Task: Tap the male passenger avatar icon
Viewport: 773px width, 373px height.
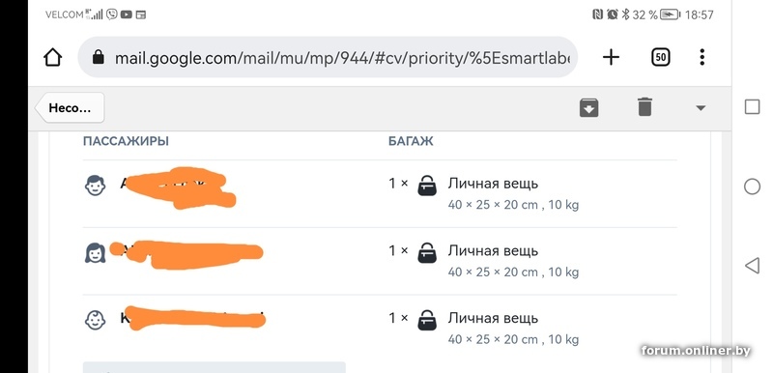Action: pyautogui.click(x=95, y=186)
